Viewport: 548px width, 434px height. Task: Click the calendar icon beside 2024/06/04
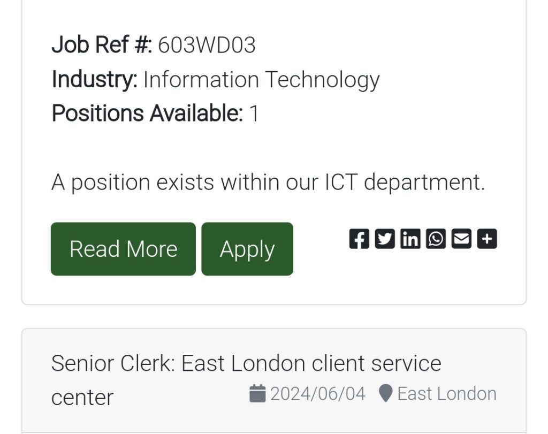(x=257, y=393)
